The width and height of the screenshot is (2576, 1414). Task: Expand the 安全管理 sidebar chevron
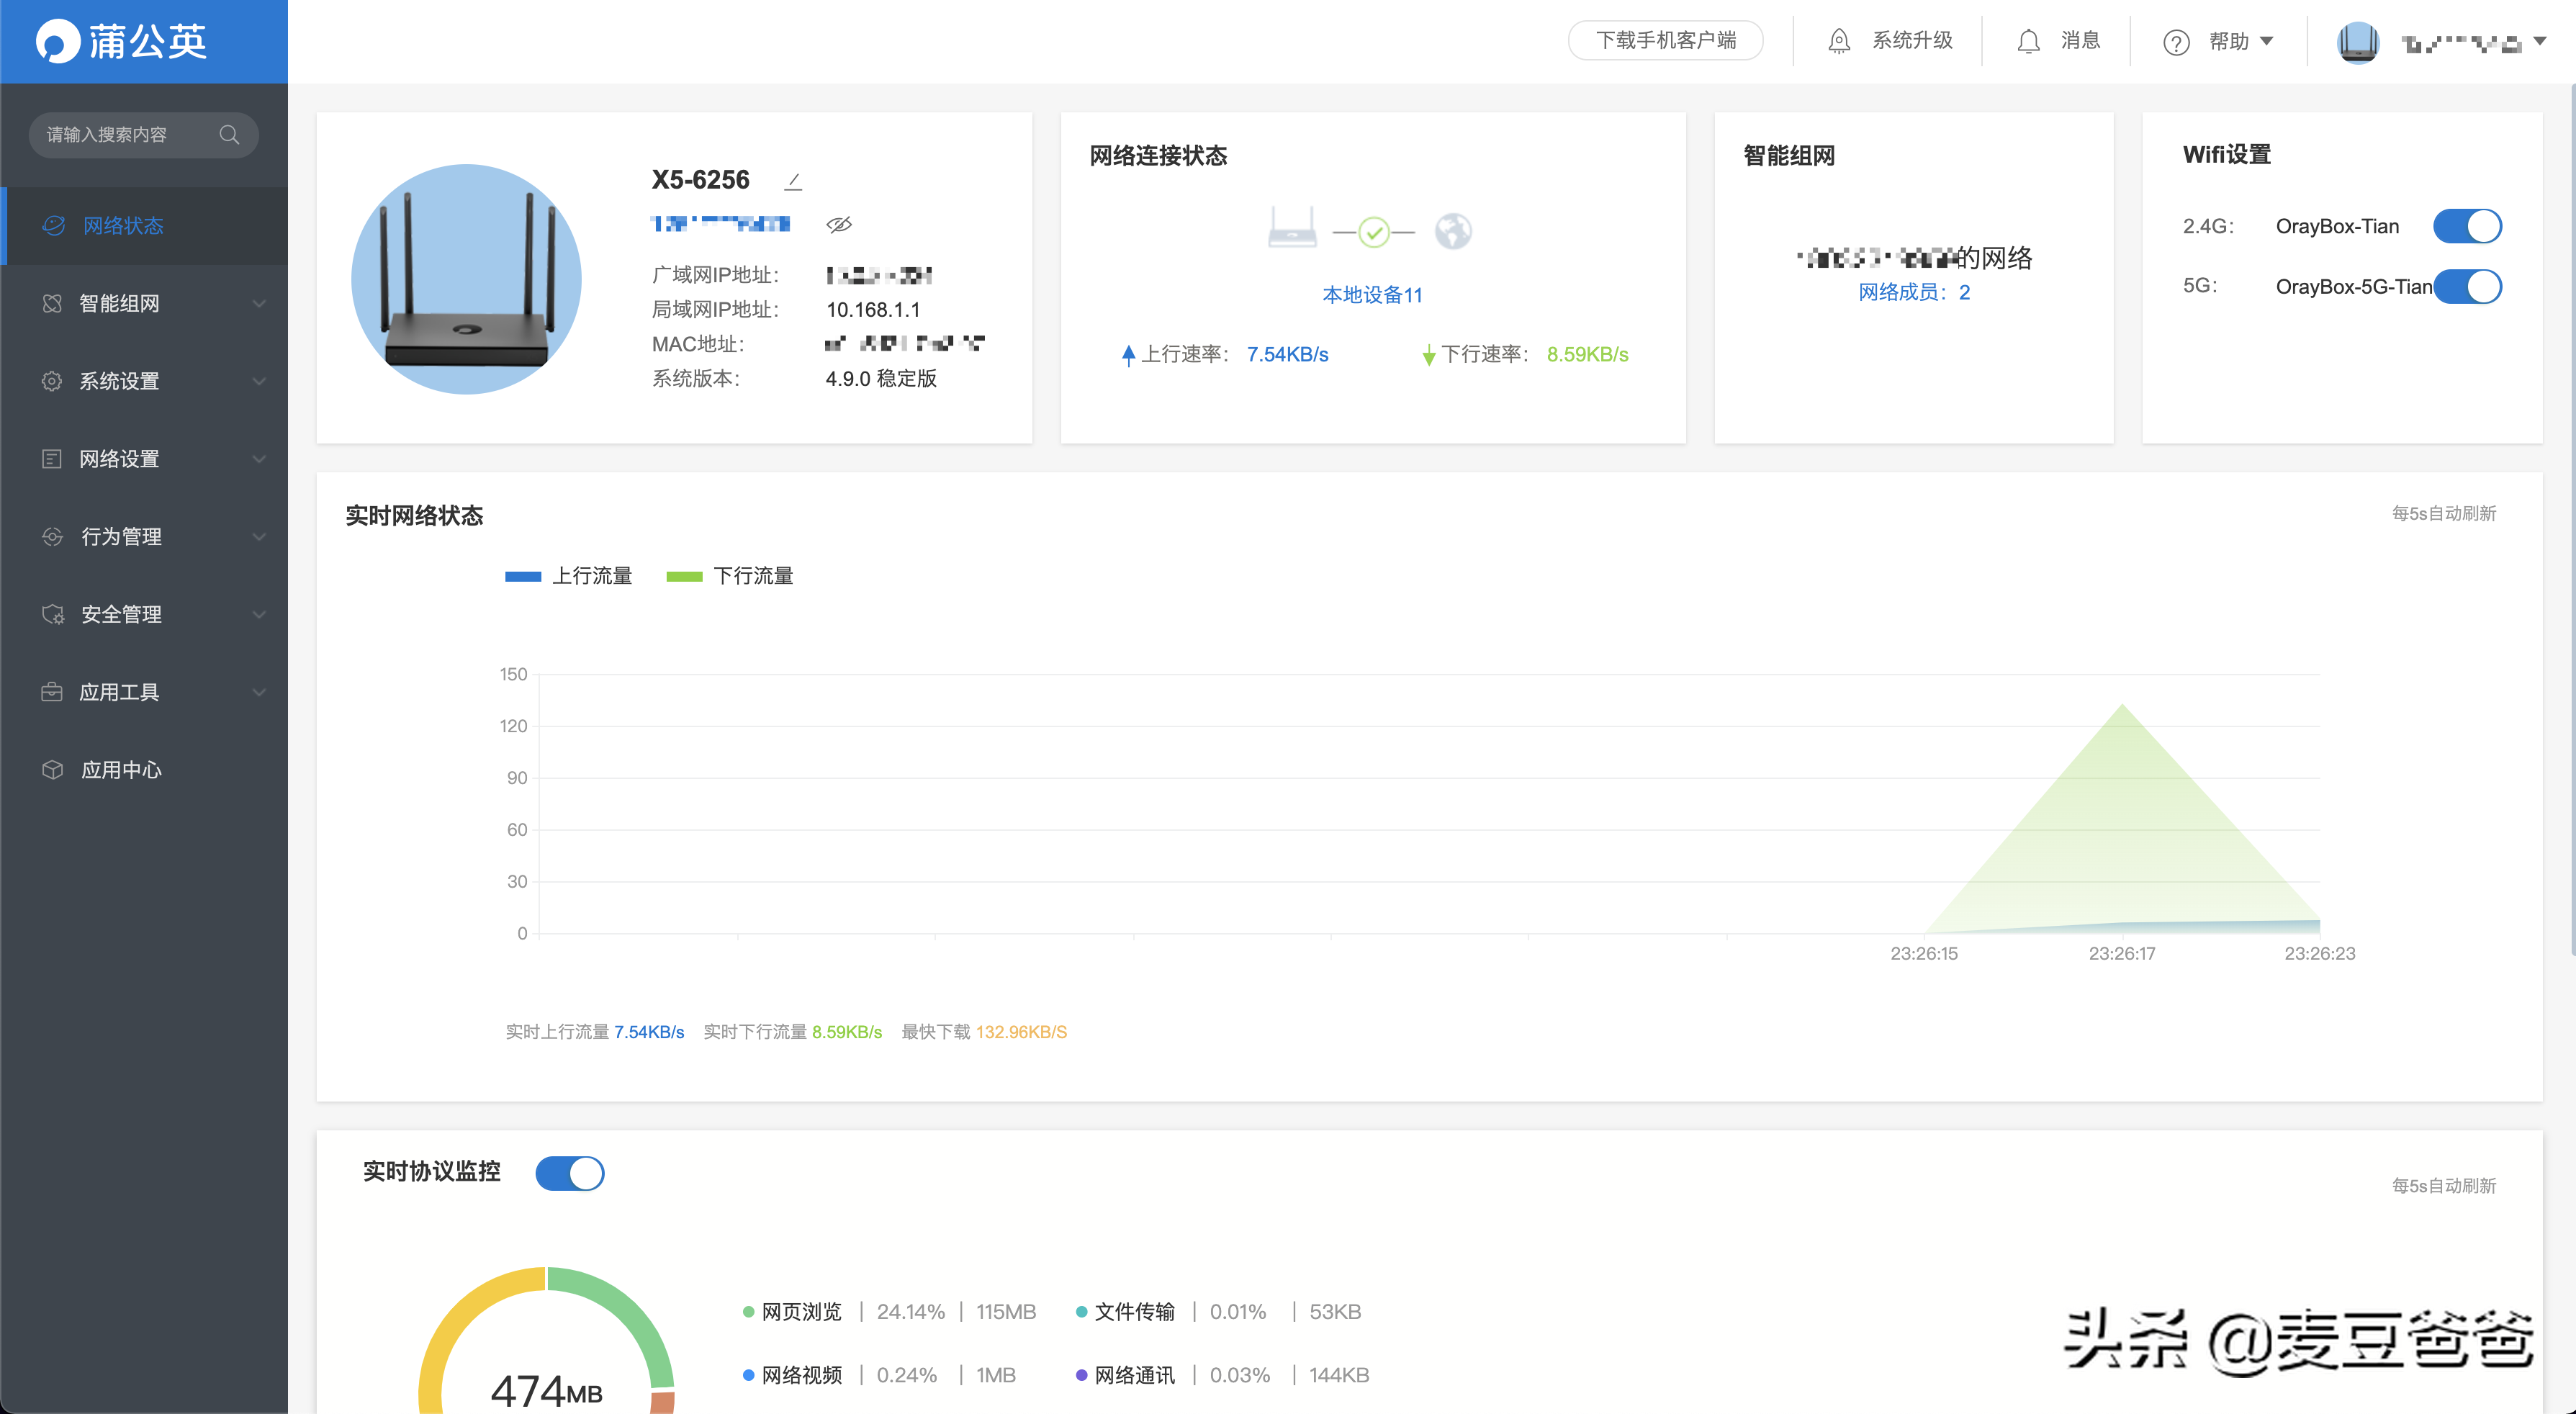(x=259, y=615)
